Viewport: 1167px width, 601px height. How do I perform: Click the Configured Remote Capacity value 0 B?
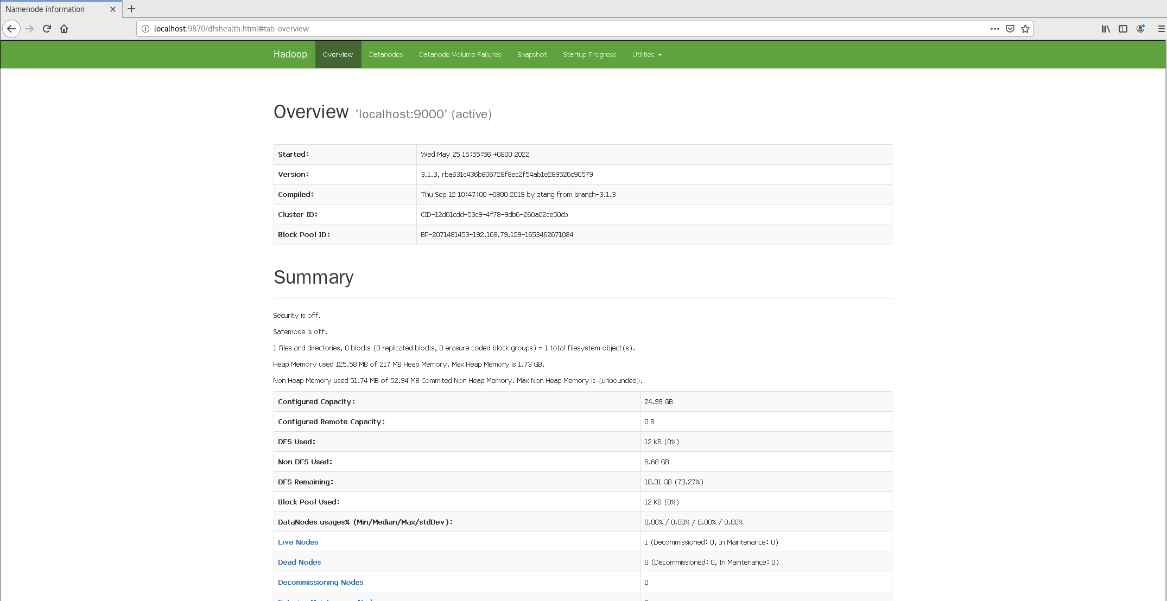click(x=649, y=421)
